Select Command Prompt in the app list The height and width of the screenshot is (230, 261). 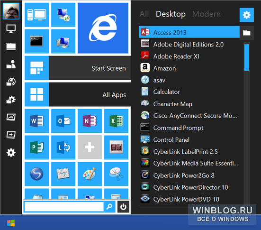pyautogui.click(x=189, y=128)
